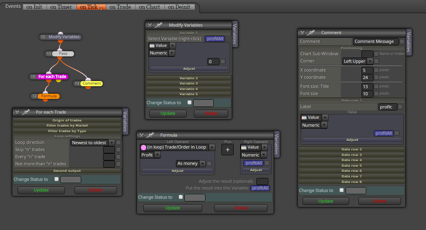The width and height of the screenshot is (426, 230).
Task: Open Loop direction Newest to oldest dropdown
Action: (x=93, y=143)
